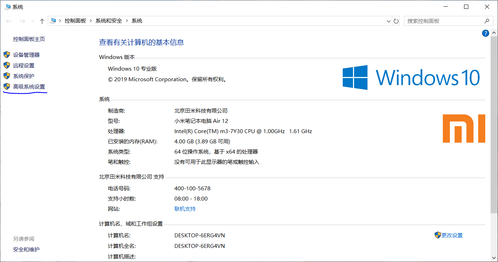
Task: Click the computer icon in address bar
Action: [53, 21]
